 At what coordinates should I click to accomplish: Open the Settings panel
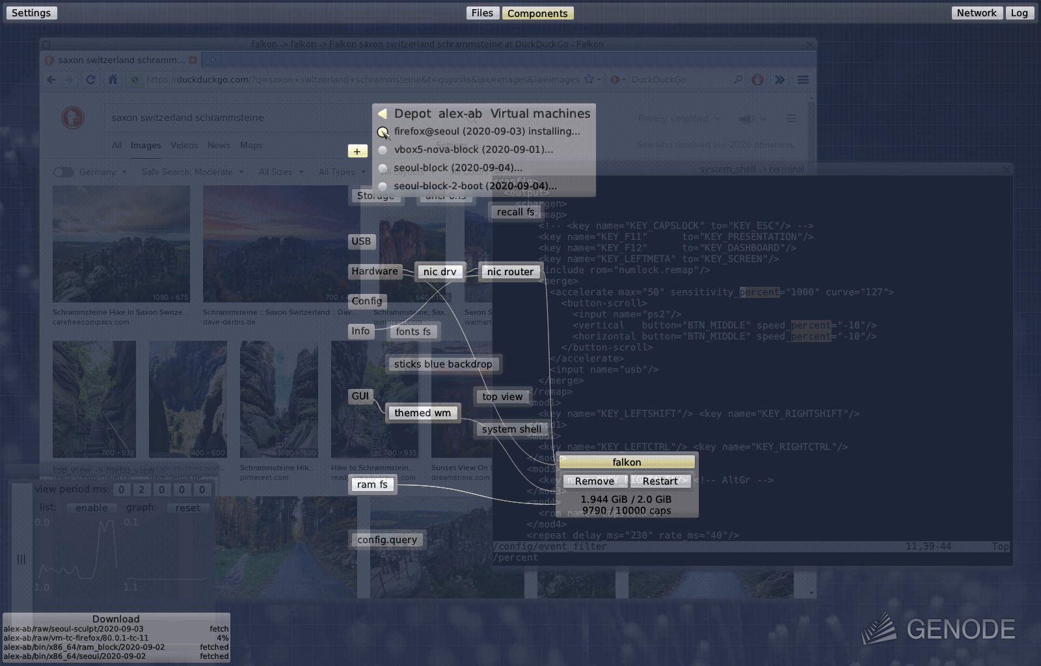pyautogui.click(x=31, y=13)
